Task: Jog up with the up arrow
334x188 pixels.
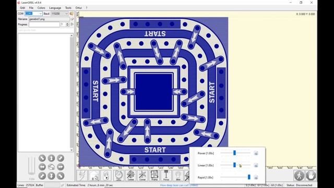Action: click(x=51, y=158)
